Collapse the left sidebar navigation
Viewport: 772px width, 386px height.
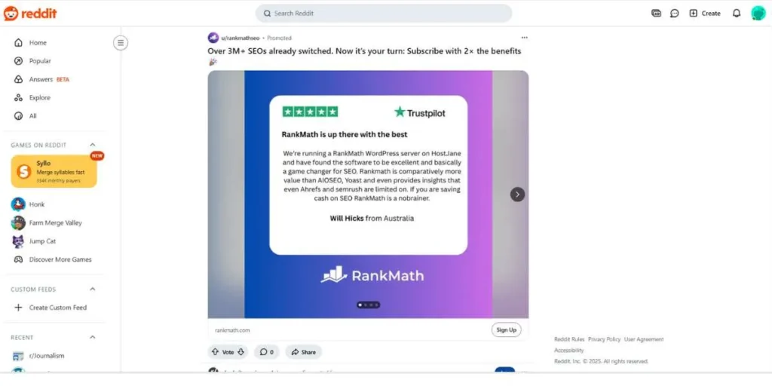(x=121, y=43)
